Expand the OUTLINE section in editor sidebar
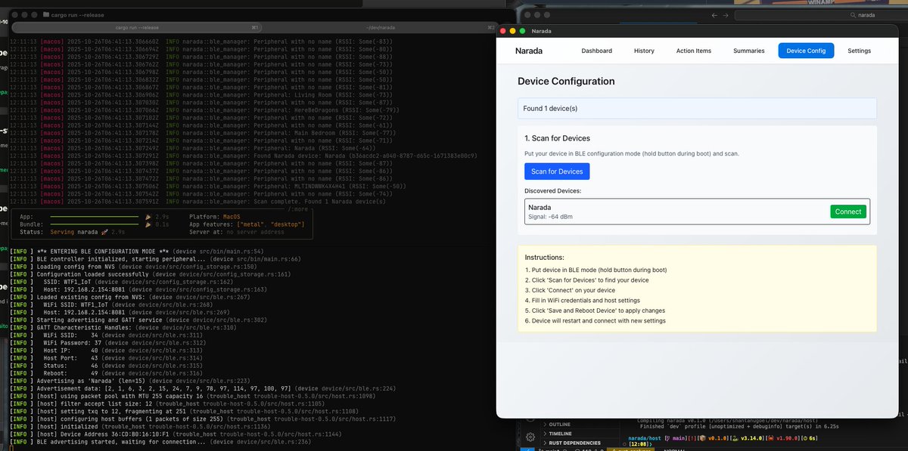 click(561, 424)
